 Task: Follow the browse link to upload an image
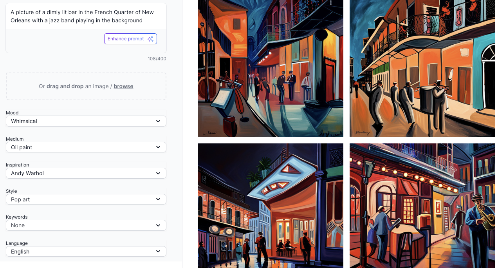click(x=123, y=86)
